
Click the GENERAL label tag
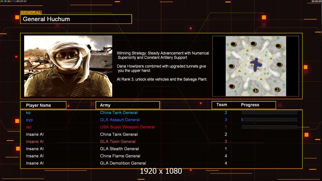(31, 12)
